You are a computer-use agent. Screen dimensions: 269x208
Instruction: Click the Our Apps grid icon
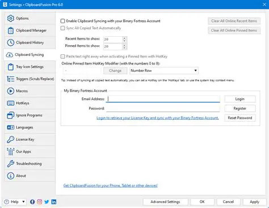click(11, 151)
